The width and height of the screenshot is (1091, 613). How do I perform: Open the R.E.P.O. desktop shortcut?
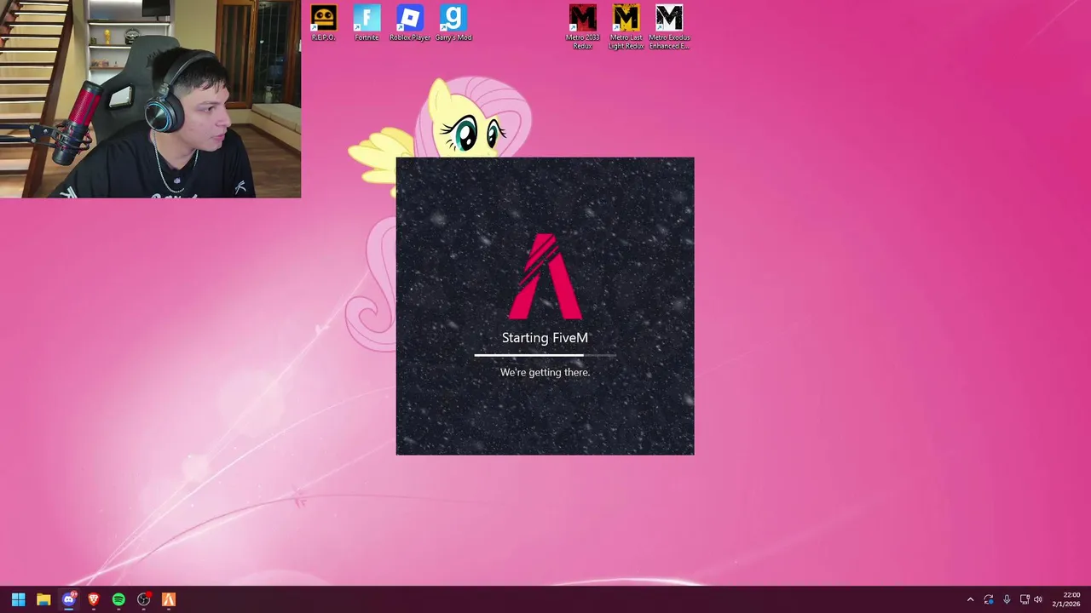[x=323, y=23]
